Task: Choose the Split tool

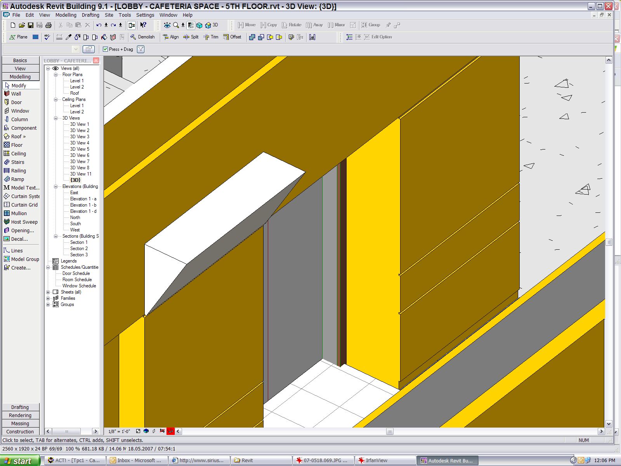Action: pos(191,37)
